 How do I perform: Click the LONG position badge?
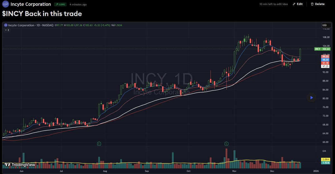click(60, 4)
